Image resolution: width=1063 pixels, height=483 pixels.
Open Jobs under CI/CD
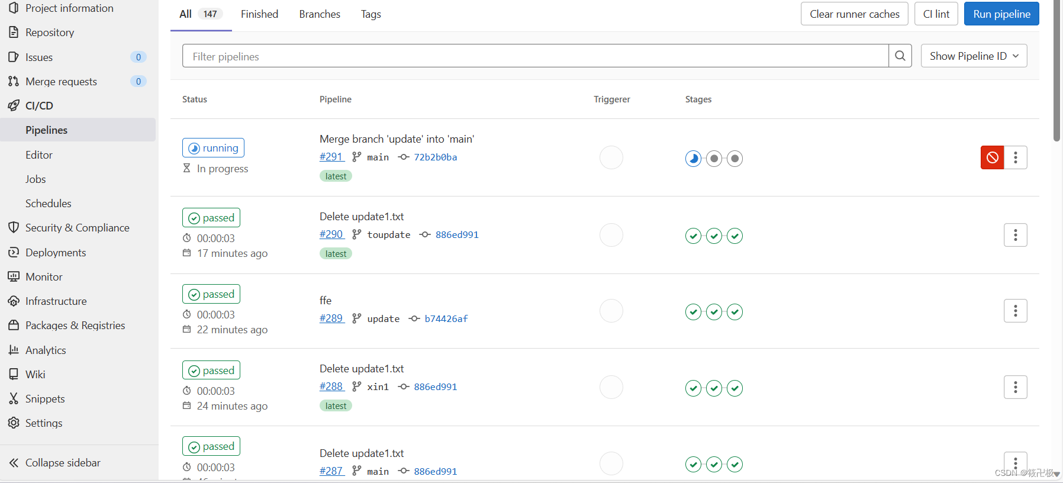tap(36, 179)
